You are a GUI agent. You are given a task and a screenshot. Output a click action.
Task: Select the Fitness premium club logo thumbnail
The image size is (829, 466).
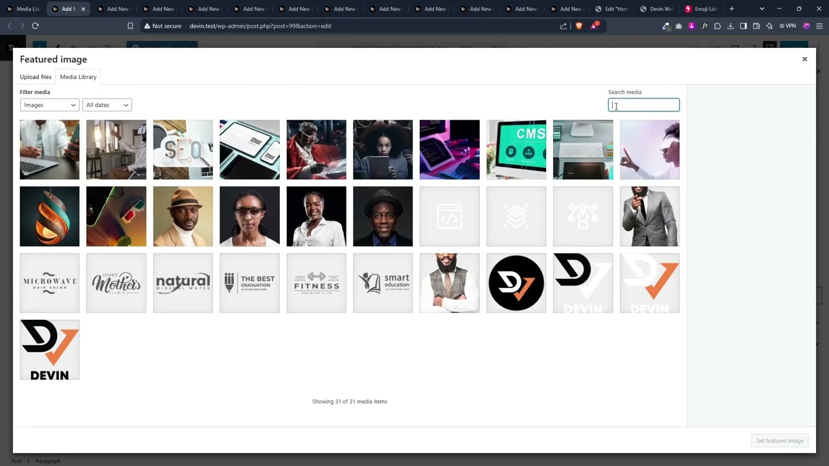[316, 283]
